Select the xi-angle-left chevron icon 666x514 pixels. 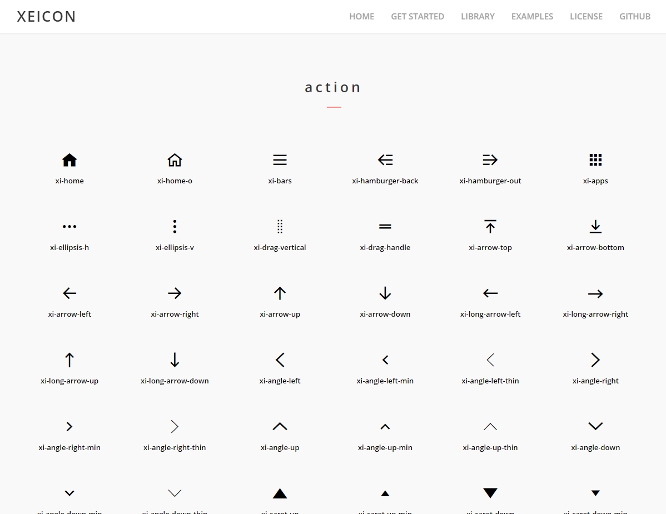pos(280,360)
